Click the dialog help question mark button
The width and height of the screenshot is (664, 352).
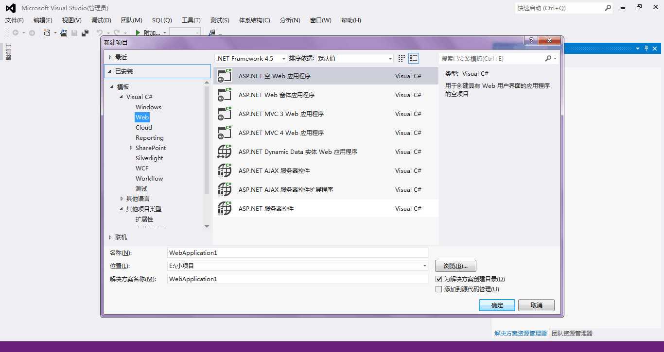pyautogui.click(x=531, y=41)
